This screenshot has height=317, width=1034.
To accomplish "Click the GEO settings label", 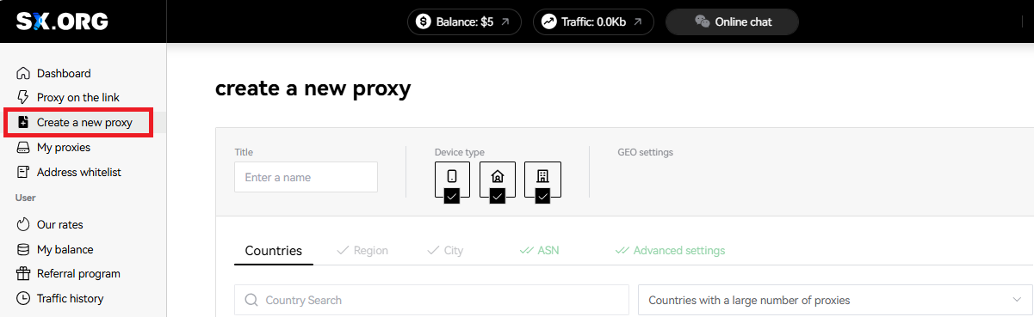I will tap(645, 152).
